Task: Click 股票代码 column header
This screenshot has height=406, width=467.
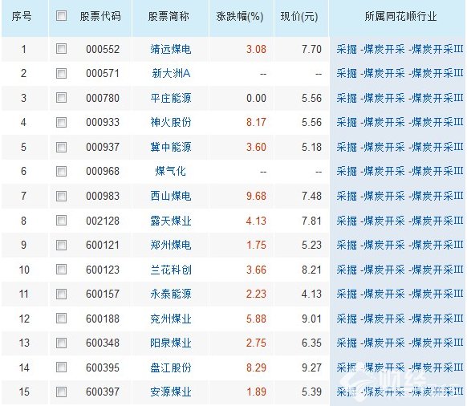Action: pyautogui.click(x=100, y=16)
